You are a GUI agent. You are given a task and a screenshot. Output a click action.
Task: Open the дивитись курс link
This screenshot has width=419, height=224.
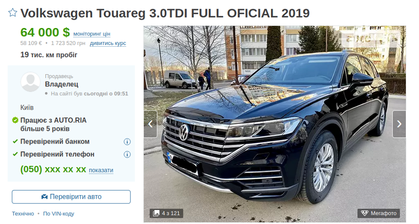point(108,43)
